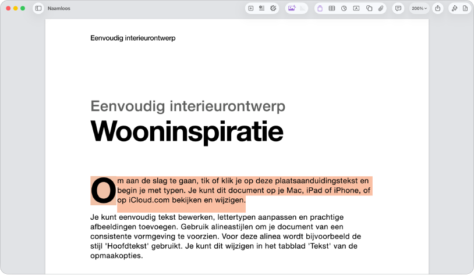Add a comment with the Comment icon
Viewport: 474px width, 275px height.
coord(398,9)
